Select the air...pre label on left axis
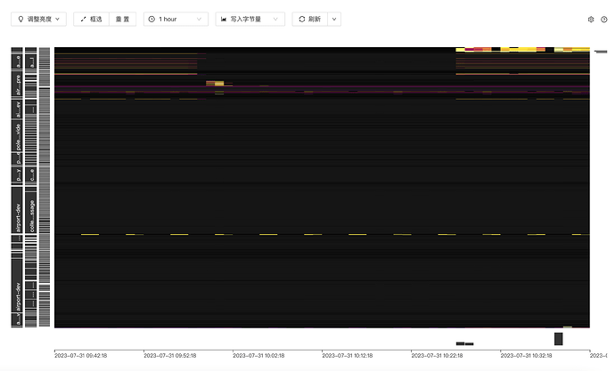This screenshot has height=371, width=615. tap(17, 83)
